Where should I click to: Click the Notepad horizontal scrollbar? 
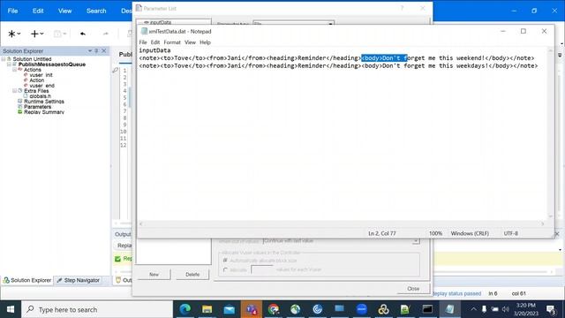pyautogui.click(x=342, y=223)
